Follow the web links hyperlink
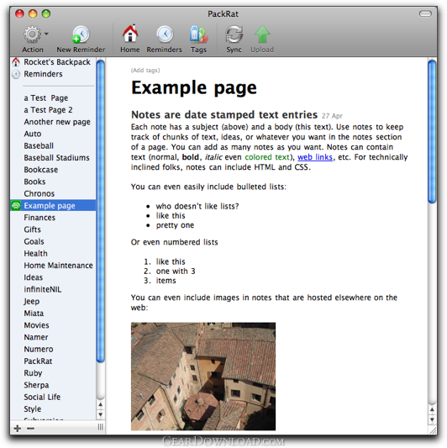The image size is (447, 448). pos(315,157)
